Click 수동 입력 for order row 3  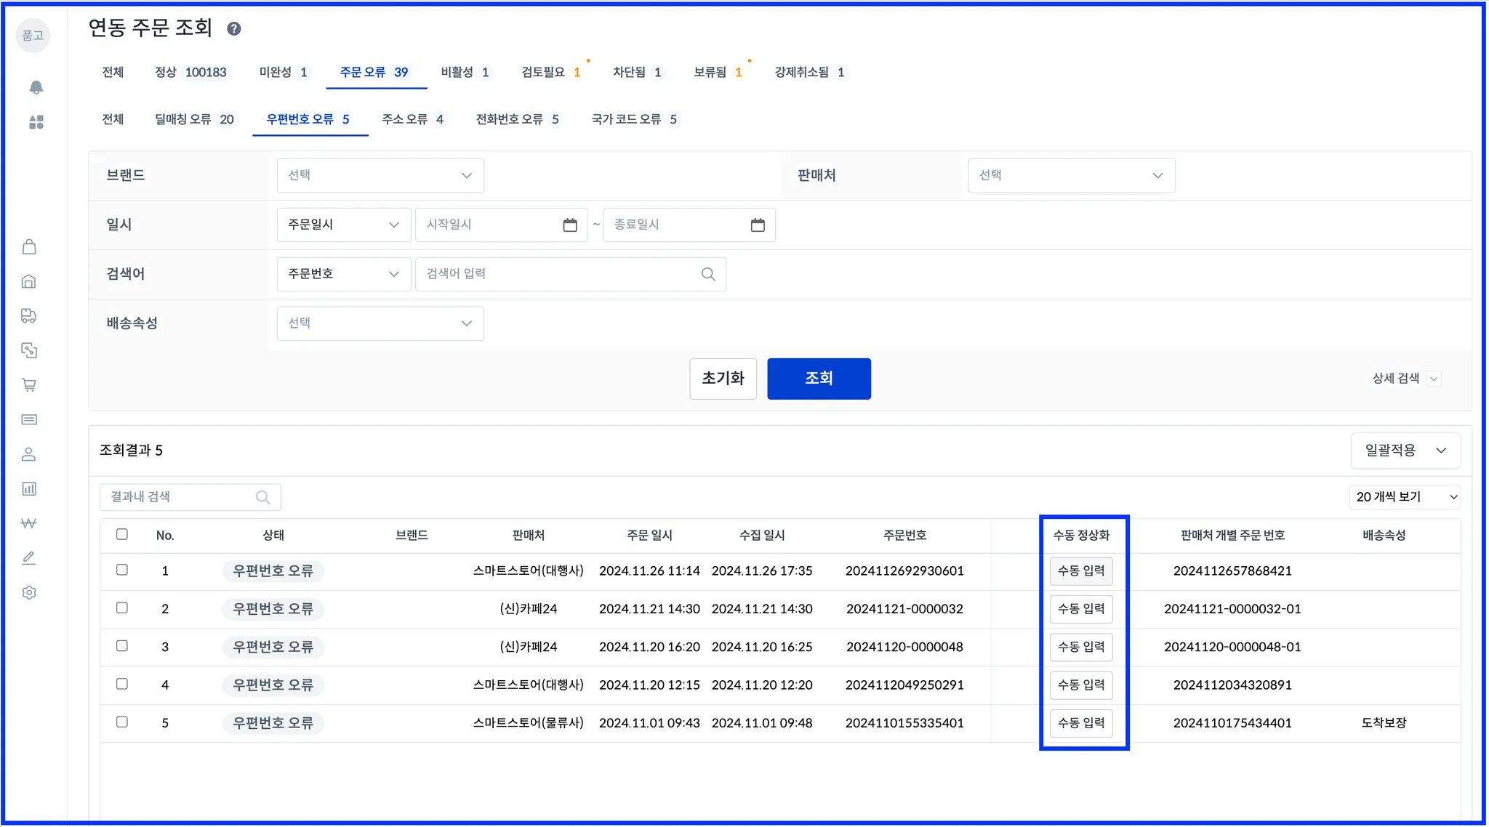[x=1080, y=647]
